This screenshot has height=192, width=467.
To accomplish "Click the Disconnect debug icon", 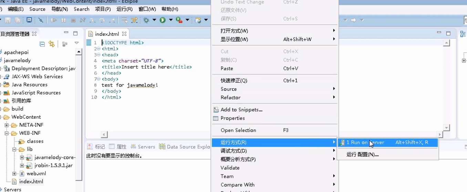I will [83, 20].
